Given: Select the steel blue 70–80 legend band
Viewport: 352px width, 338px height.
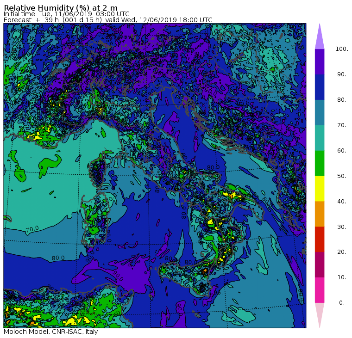Looking at the screenshot, I should click(x=320, y=112).
